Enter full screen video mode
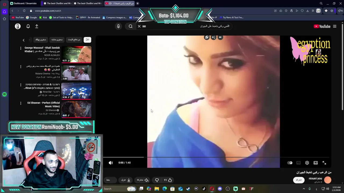 pos(324,163)
